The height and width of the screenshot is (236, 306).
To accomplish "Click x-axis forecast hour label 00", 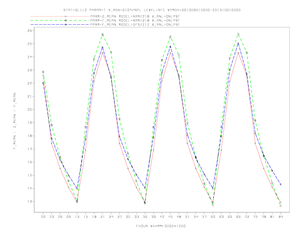I will coord(43,217).
